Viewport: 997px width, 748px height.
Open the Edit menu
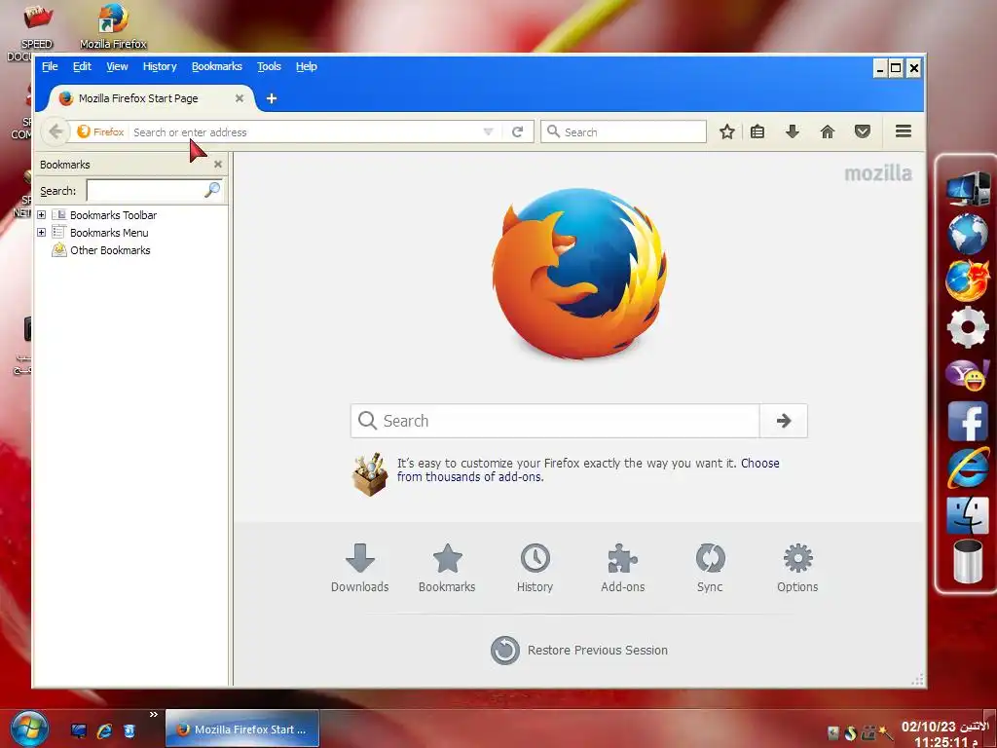[82, 66]
